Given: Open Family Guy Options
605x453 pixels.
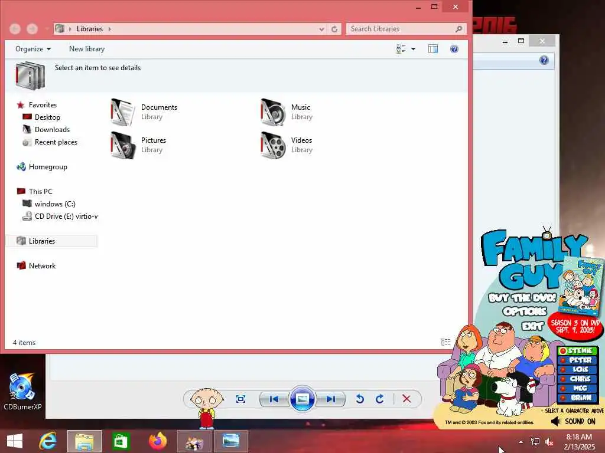Looking at the screenshot, I should coord(525,311).
